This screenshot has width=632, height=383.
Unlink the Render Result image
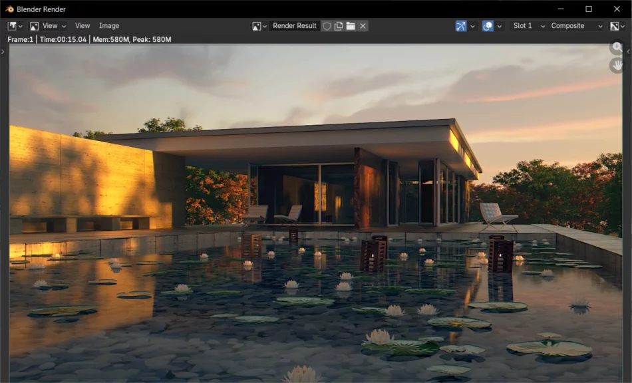coord(363,26)
